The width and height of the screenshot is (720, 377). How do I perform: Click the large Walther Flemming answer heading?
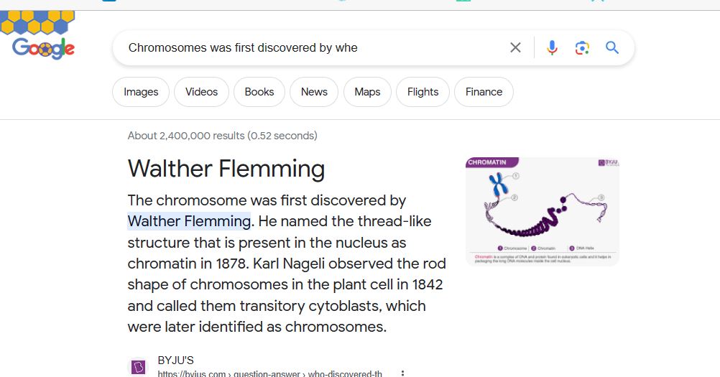click(226, 169)
